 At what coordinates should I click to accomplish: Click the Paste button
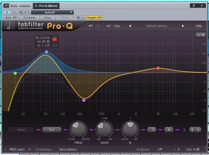(65, 17)
